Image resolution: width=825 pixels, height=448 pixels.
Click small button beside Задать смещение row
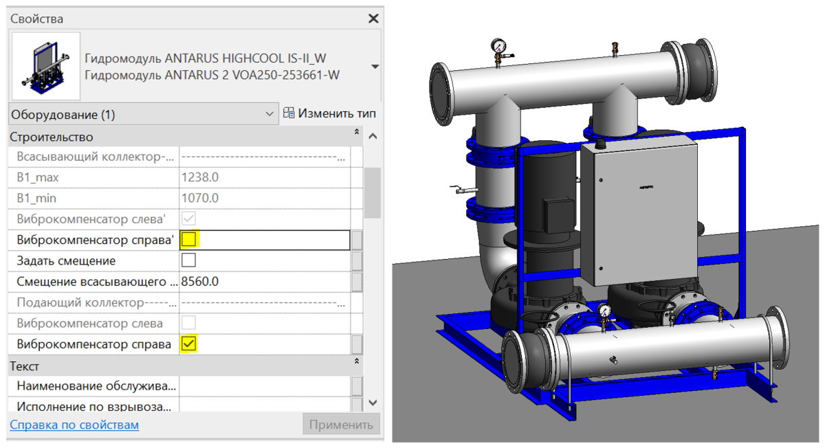357,261
